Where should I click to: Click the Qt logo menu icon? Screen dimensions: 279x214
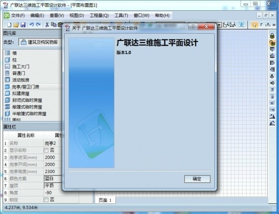[7, 15]
